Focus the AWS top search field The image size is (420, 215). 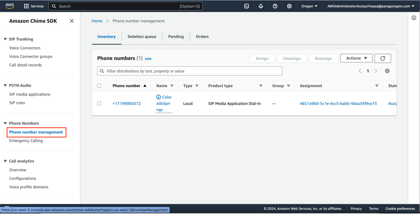click(x=126, y=6)
